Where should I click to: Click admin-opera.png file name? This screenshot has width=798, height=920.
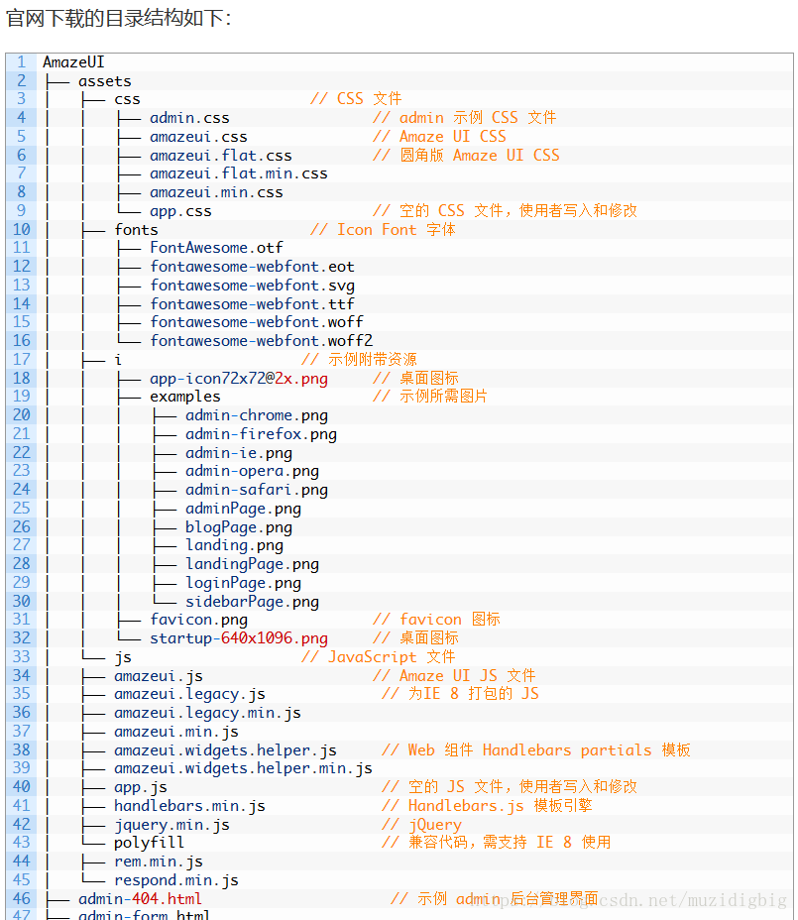tap(253, 471)
